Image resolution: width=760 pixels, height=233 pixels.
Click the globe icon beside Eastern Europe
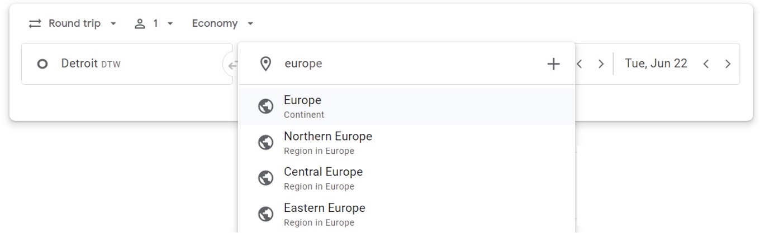[x=265, y=214]
